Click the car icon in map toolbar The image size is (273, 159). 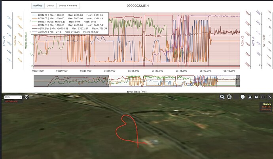click(x=256, y=97)
